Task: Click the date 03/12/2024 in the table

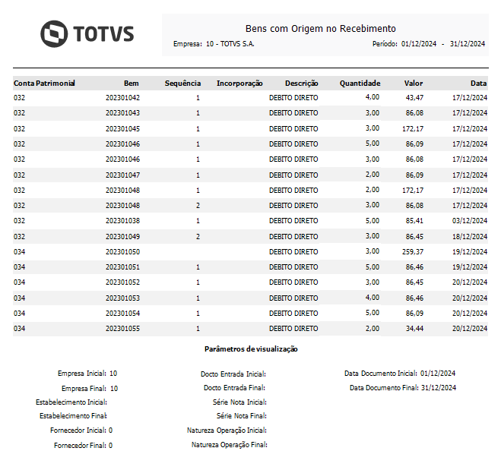Action: point(470,221)
